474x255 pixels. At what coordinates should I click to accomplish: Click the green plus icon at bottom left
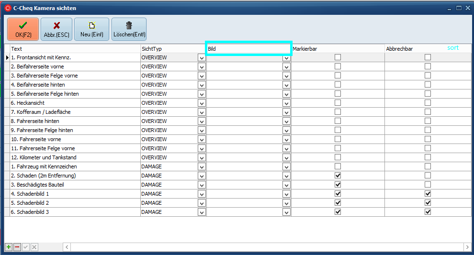tap(9, 247)
